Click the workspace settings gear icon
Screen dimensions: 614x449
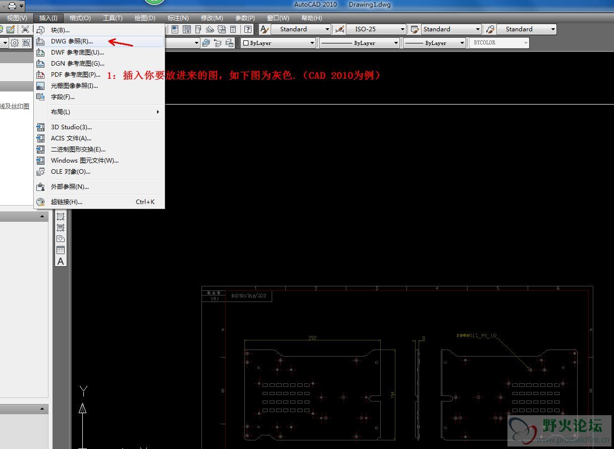[15, 43]
